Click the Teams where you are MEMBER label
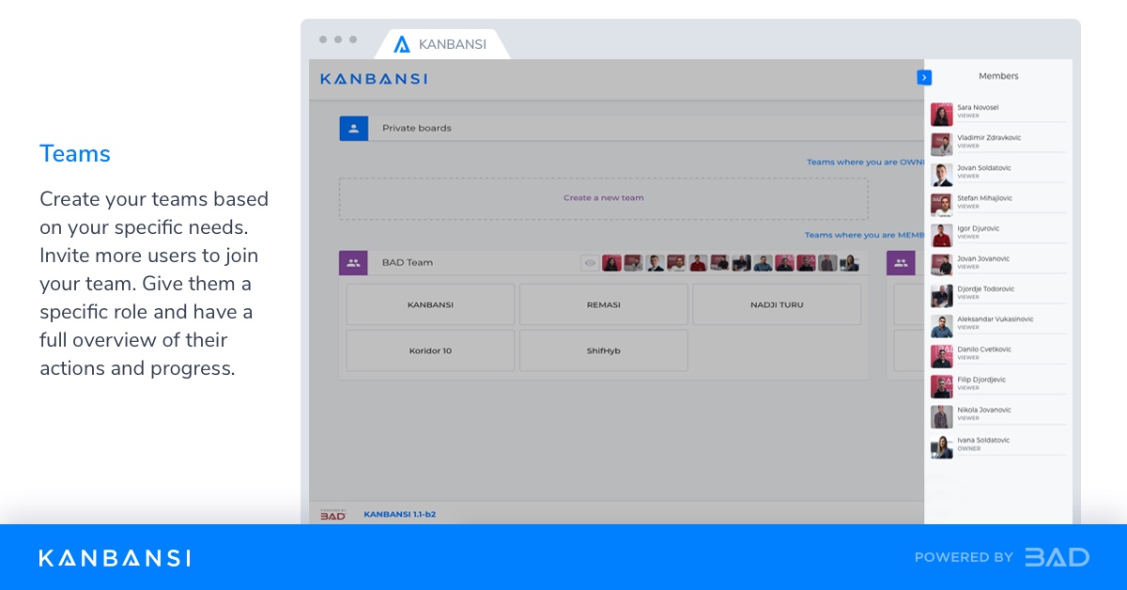This screenshot has width=1127, height=590. (864, 235)
